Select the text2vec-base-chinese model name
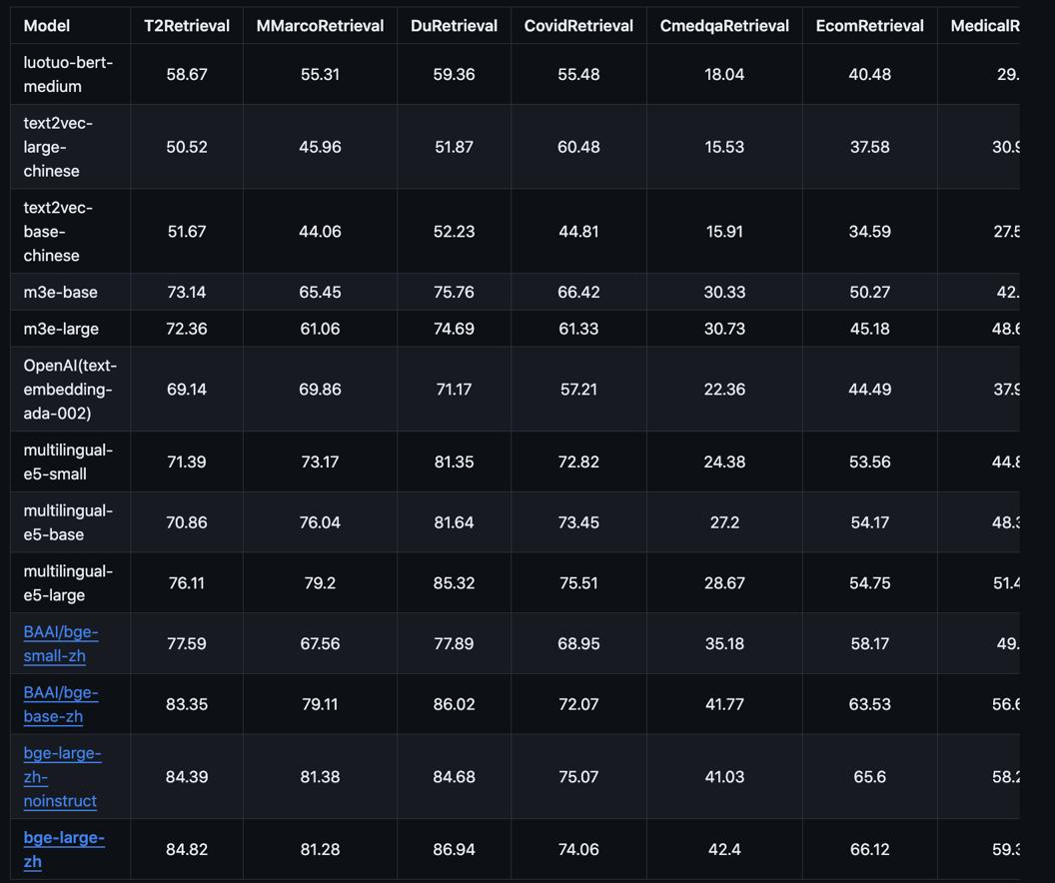1055x883 pixels. click(58, 232)
